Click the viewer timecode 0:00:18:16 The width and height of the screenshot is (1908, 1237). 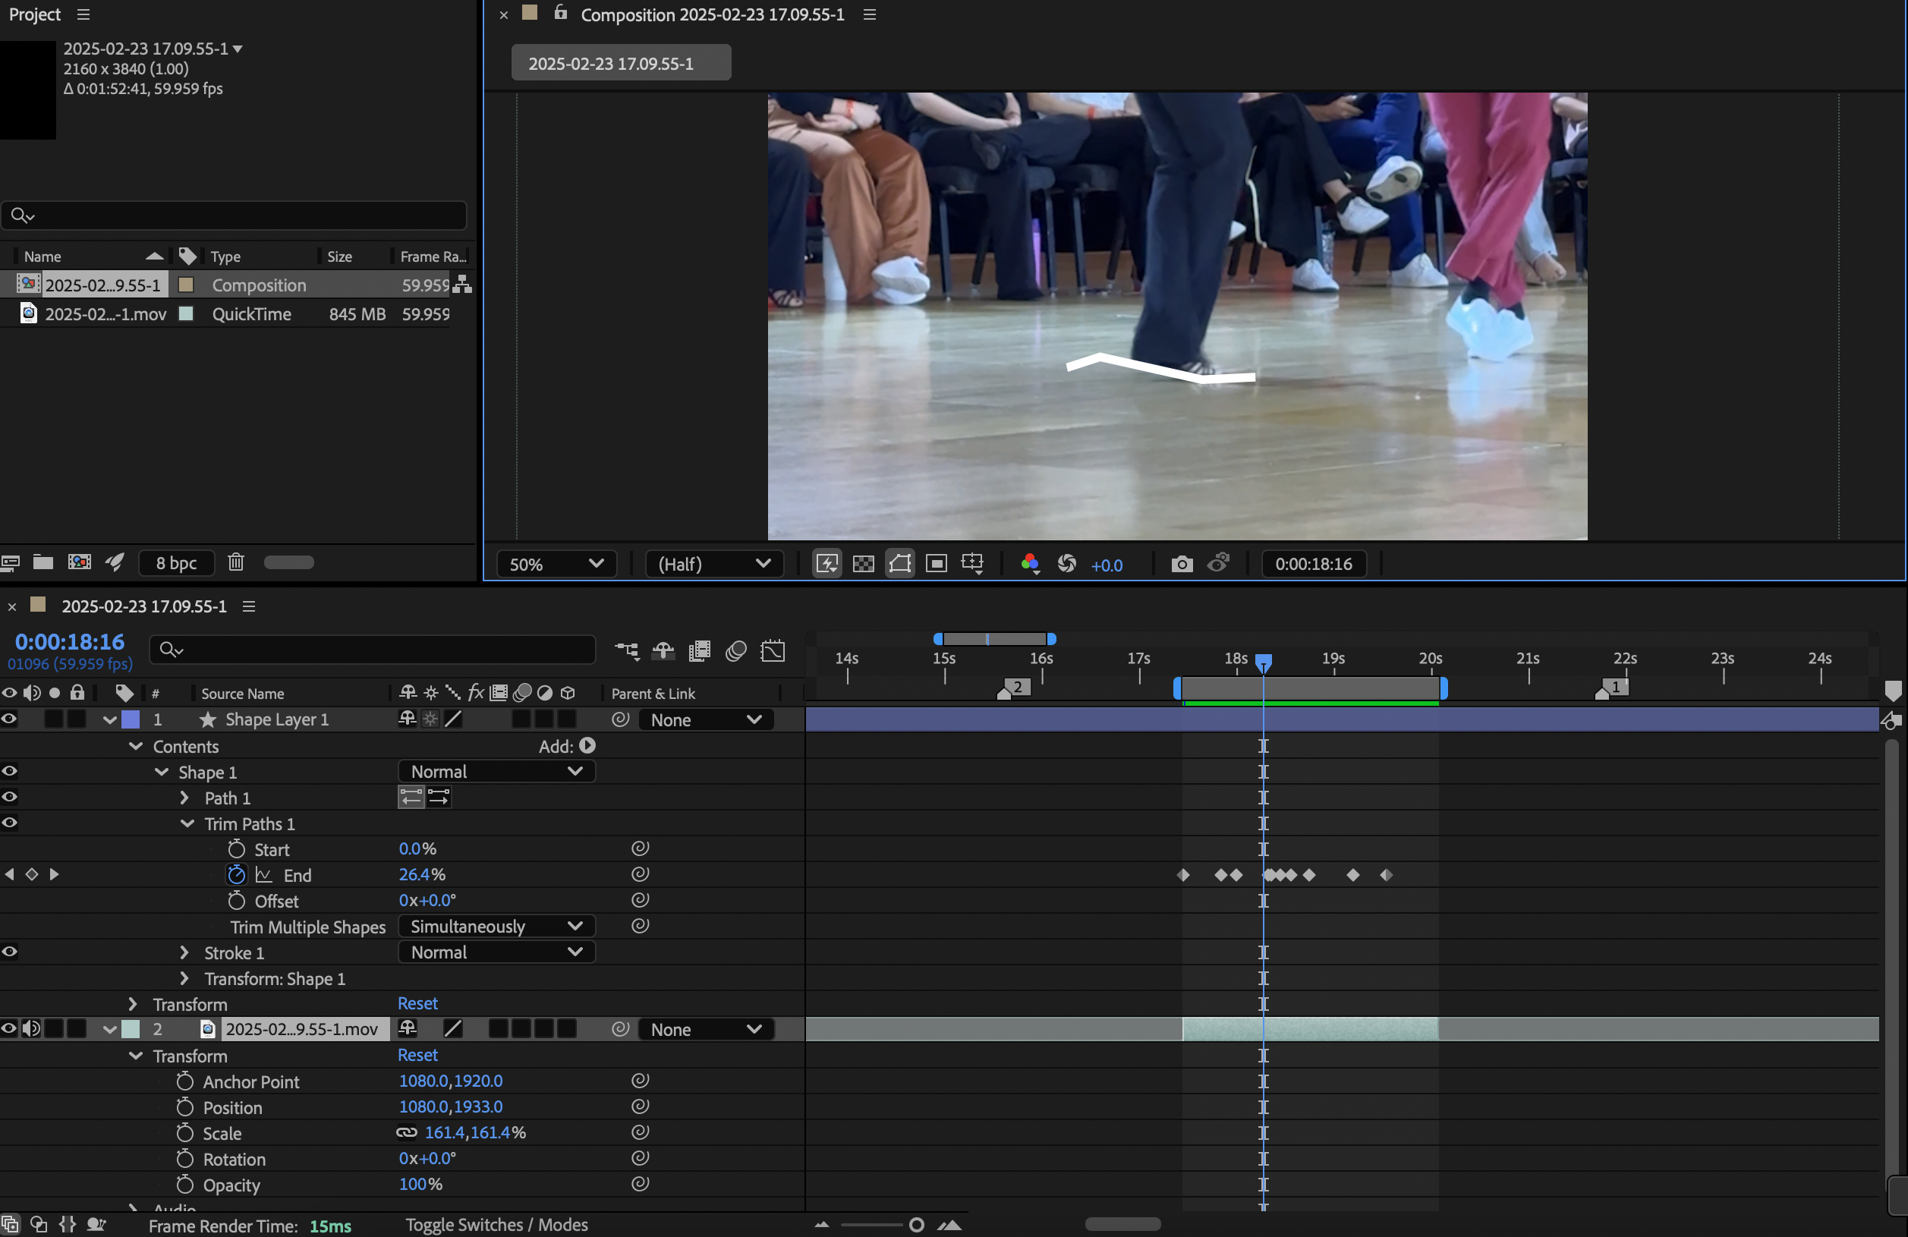1313,565
